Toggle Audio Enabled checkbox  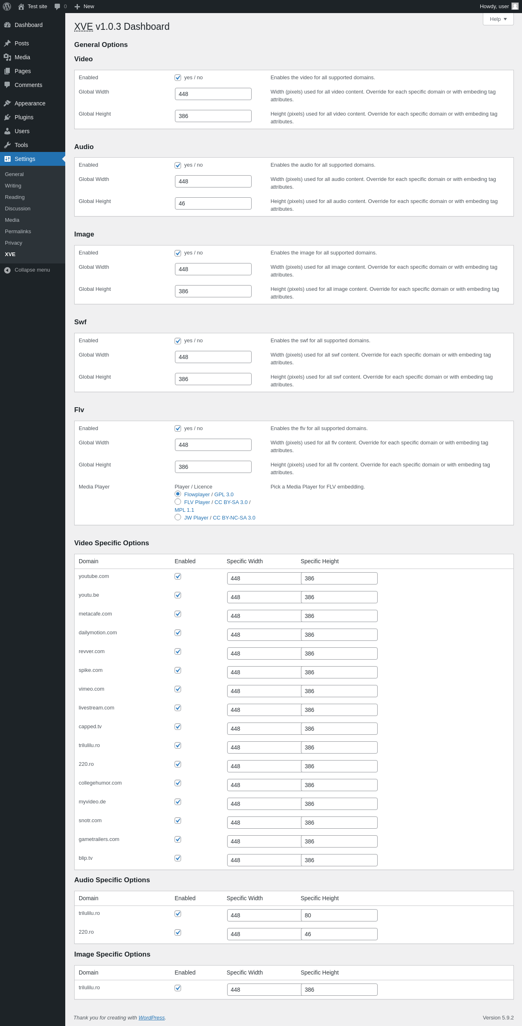pos(178,165)
